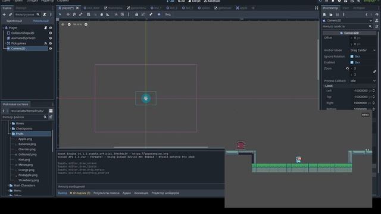
Task: Expand the Checkpoints folder
Action: click(x=11, y=128)
